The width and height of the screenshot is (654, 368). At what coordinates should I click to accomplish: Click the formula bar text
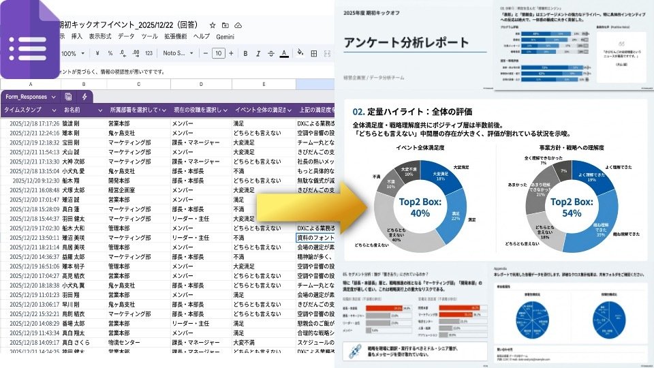coord(112,72)
